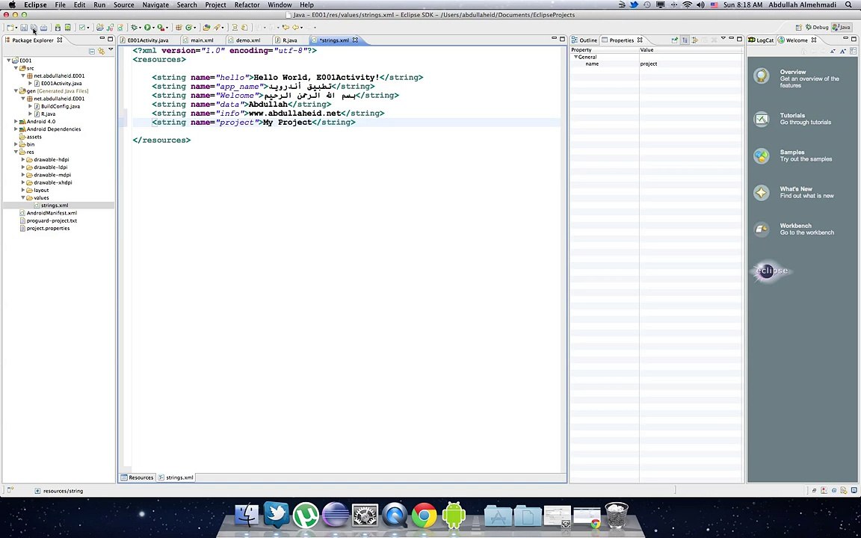Expand the layout folder node
This screenshot has width=861, height=538.
tap(23, 190)
